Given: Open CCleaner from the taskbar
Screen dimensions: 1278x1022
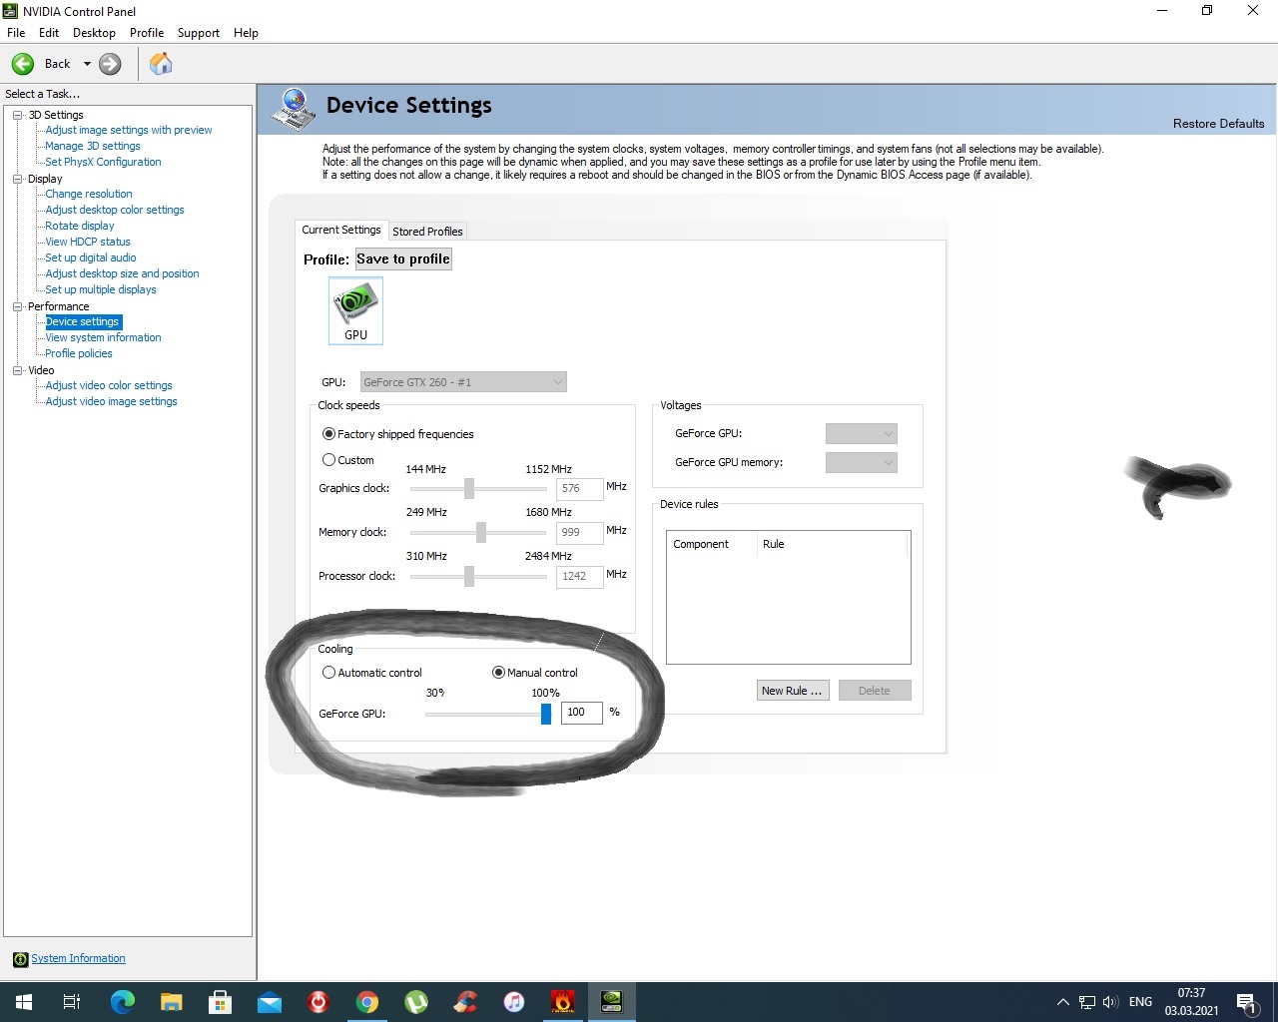Looking at the screenshot, I should [x=465, y=1002].
